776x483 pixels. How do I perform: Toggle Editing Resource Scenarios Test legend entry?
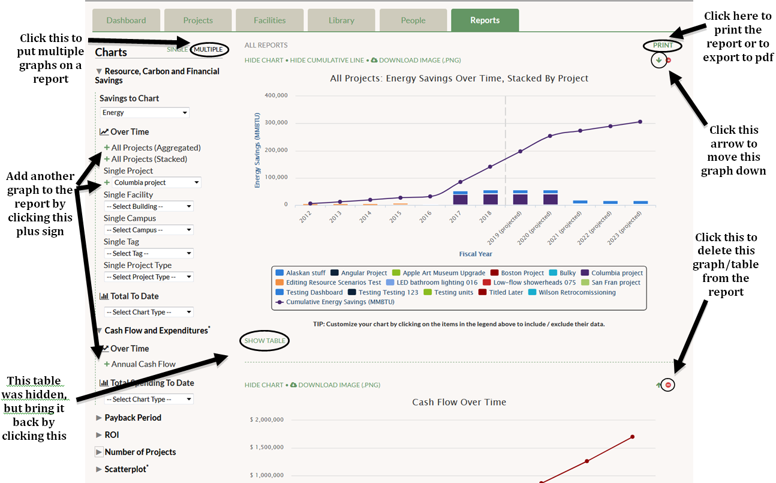[328, 283]
